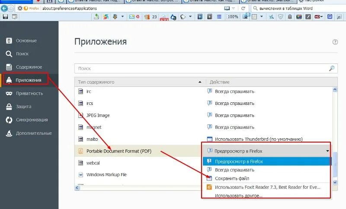Click the shield toolbar icon
The width and height of the screenshot is (346, 209).
pos(280,17)
